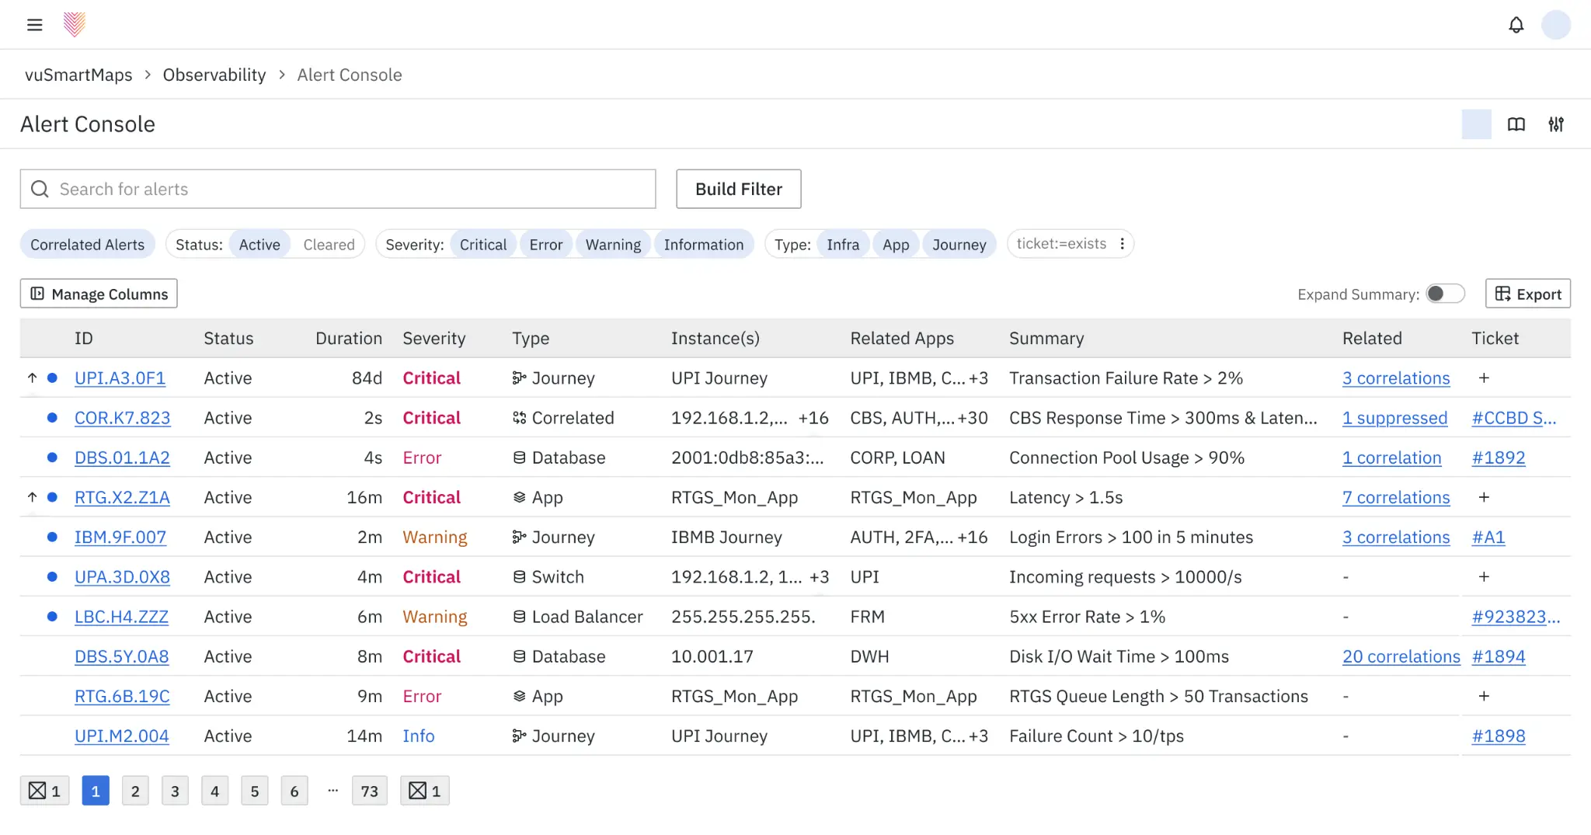
Task: Add ticket for UPI.A3.0F1 alert
Action: (x=1484, y=378)
